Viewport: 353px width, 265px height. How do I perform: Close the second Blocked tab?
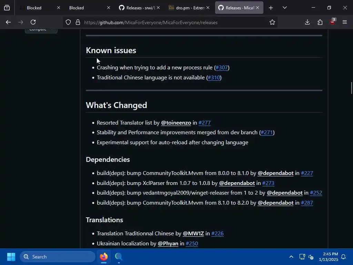tap(109, 8)
